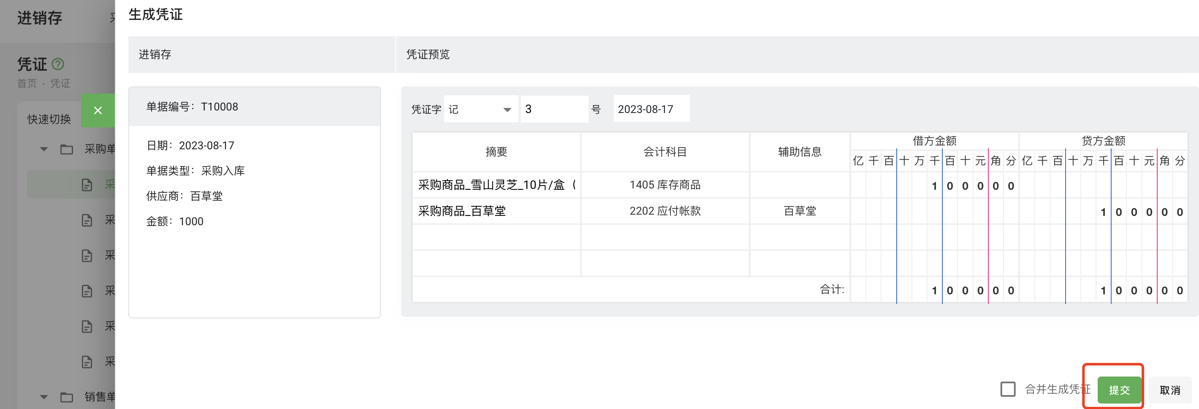
Task: Click the voucher number field showing 3
Action: coord(554,108)
